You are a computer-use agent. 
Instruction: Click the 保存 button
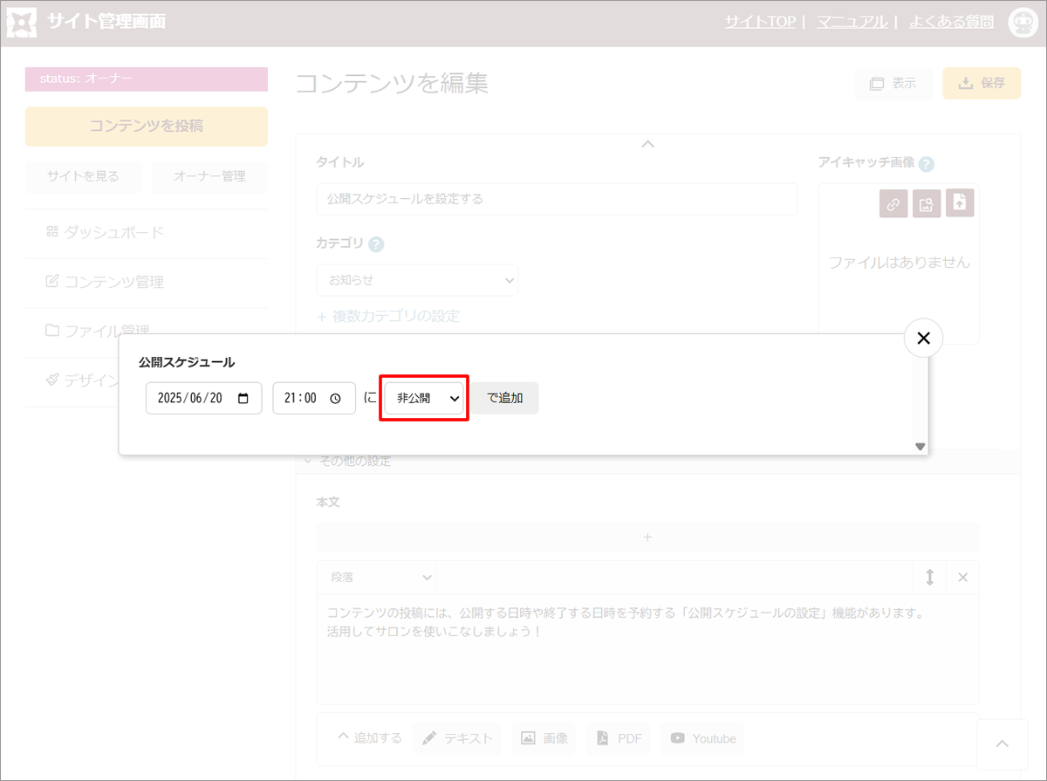(982, 84)
